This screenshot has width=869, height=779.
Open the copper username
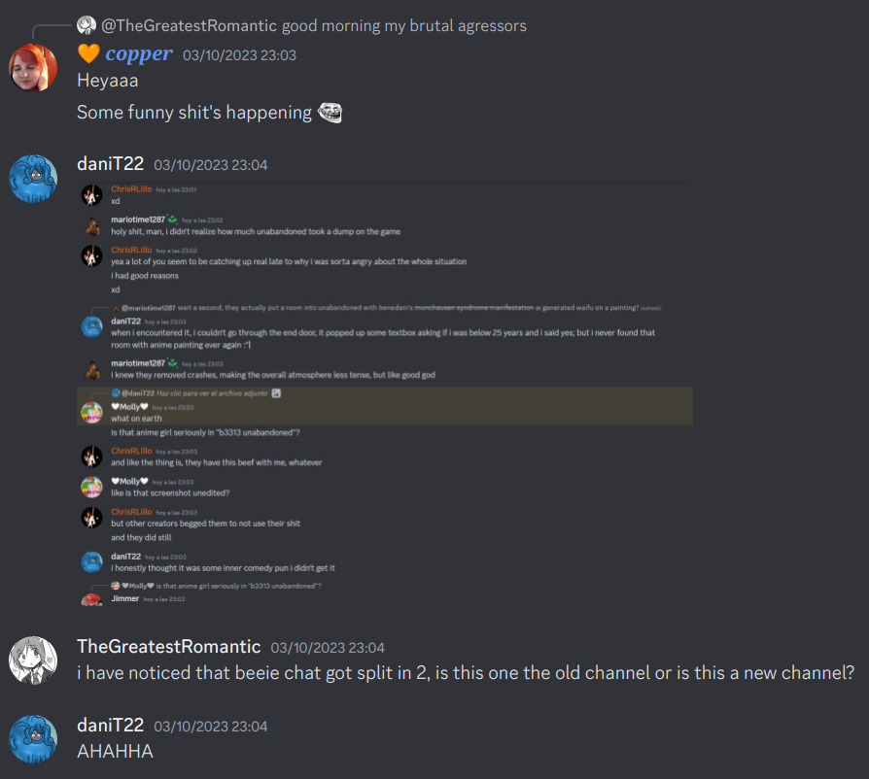pos(139,54)
